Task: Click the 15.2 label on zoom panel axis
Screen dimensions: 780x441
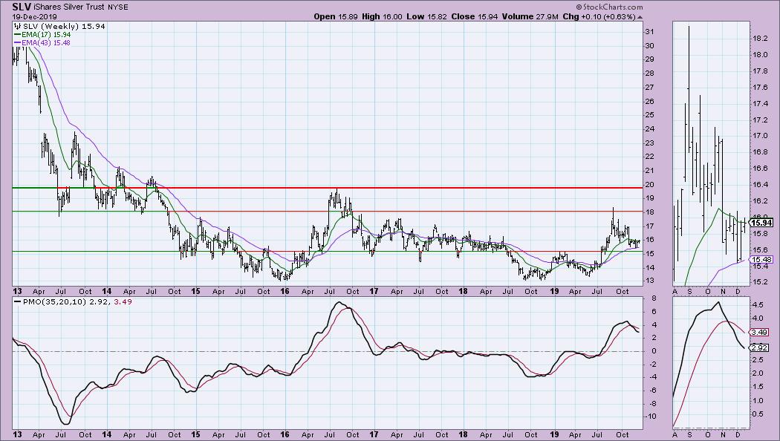Action: 760,282
